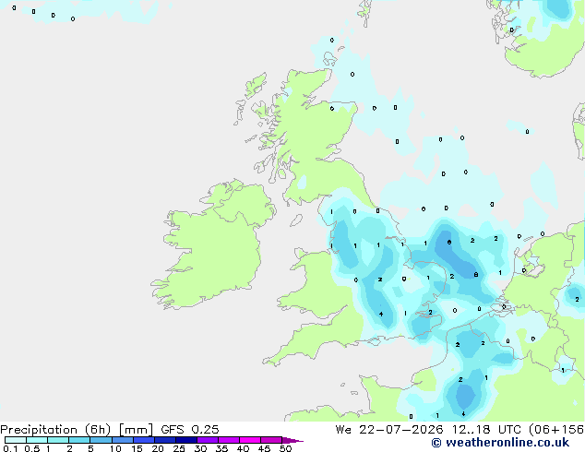
Task: Click the 5 to 10 mm legend swatch
Action: coord(101,440)
